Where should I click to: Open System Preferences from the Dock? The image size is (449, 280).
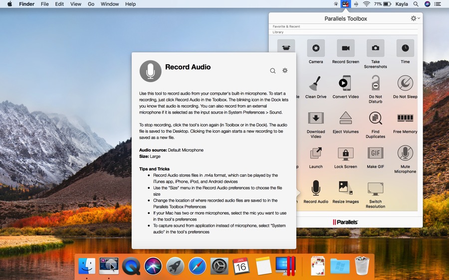(219, 266)
